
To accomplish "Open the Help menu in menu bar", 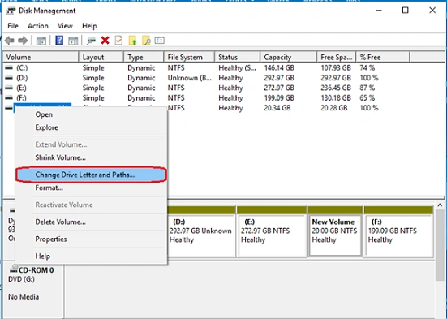I will click(x=89, y=26).
